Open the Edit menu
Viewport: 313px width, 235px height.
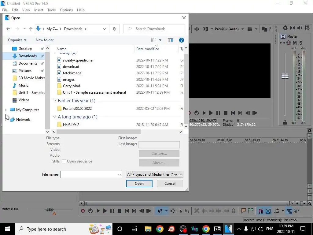pyautogui.click(x=15, y=10)
